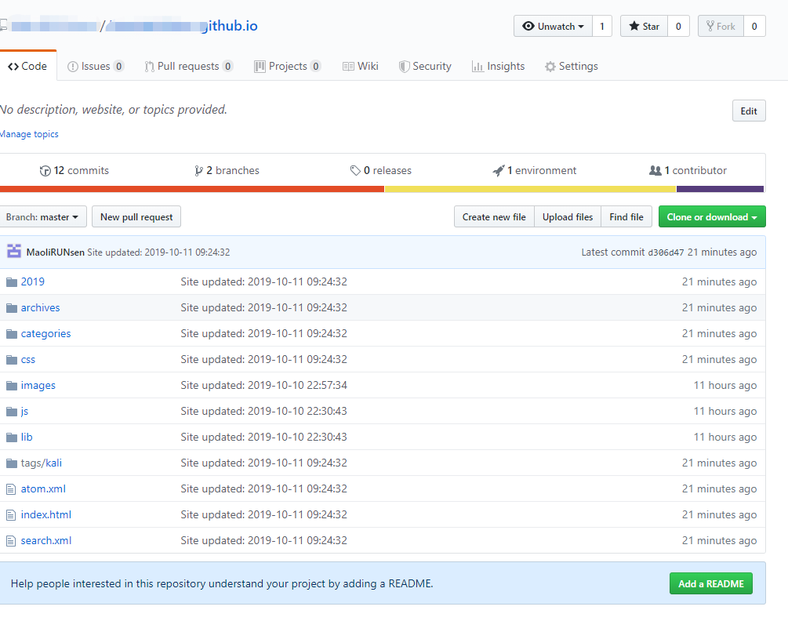Open the Branch: master dropdown
This screenshot has width=788, height=621.
(x=42, y=217)
